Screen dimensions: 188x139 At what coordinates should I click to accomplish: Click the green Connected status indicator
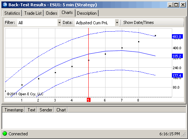tap(5, 133)
